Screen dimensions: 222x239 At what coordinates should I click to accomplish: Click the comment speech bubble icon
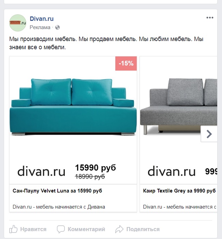point(61,229)
